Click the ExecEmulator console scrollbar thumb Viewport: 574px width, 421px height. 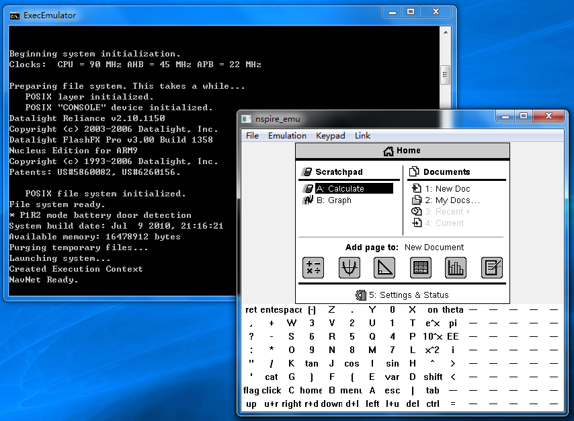[x=445, y=75]
